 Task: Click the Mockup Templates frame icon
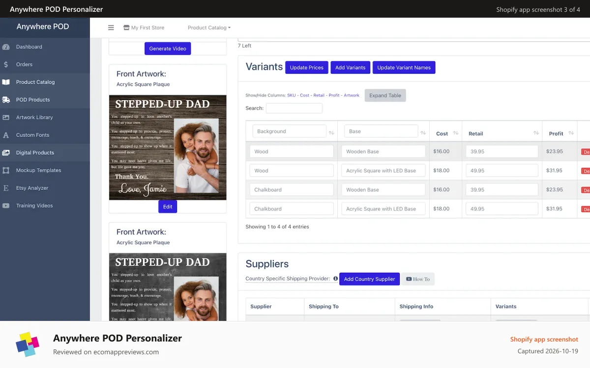pyautogui.click(x=6, y=171)
